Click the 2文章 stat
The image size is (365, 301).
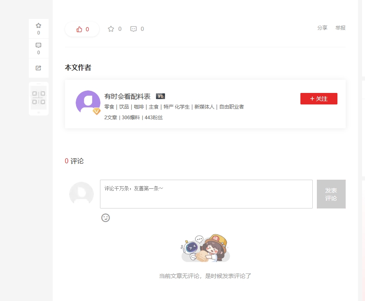(x=111, y=118)
